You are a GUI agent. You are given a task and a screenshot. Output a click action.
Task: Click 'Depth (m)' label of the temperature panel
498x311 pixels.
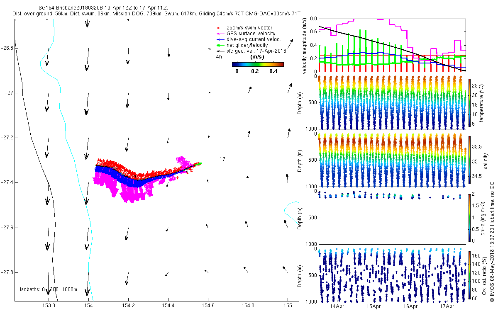coord(300,102)
